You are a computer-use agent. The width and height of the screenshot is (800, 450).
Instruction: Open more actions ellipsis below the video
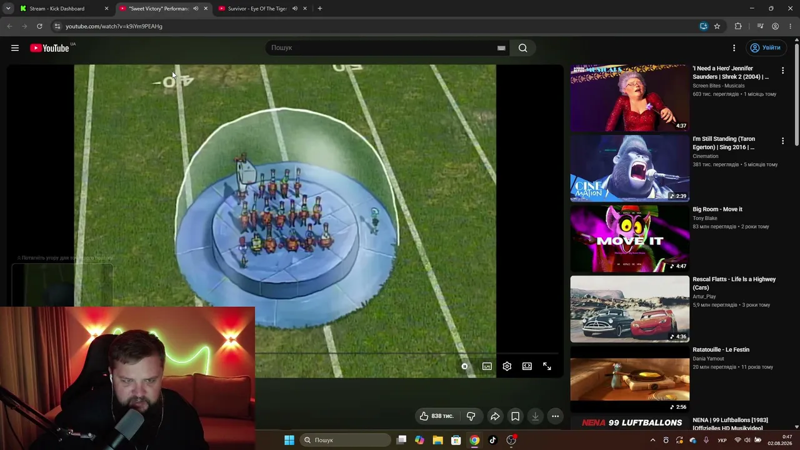[555, 416]
